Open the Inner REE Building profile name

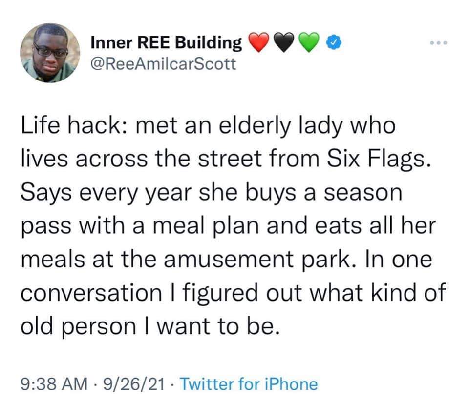[166, 43]
